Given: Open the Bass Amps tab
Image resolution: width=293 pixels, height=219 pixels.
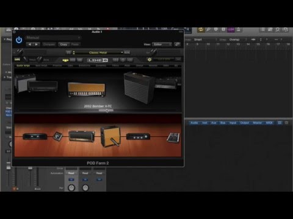Looking at the screenshot, I should 42,66.
